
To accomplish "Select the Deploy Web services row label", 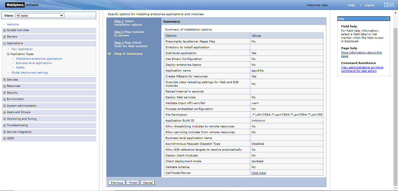I will [181, 97].
